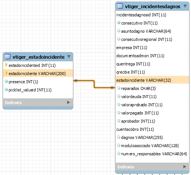This screenshot has width=191, height=175.
Task: Select the vtiger_incidentesdagnos table title
Action: 153,6
